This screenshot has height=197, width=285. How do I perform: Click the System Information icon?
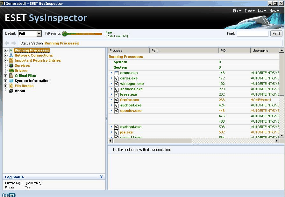(11, 81)
